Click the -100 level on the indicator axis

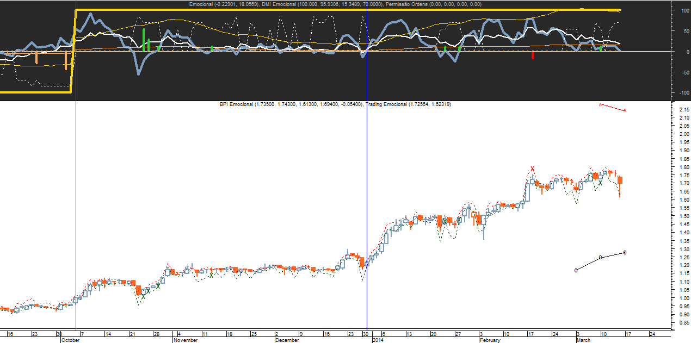tap(681, 93)
